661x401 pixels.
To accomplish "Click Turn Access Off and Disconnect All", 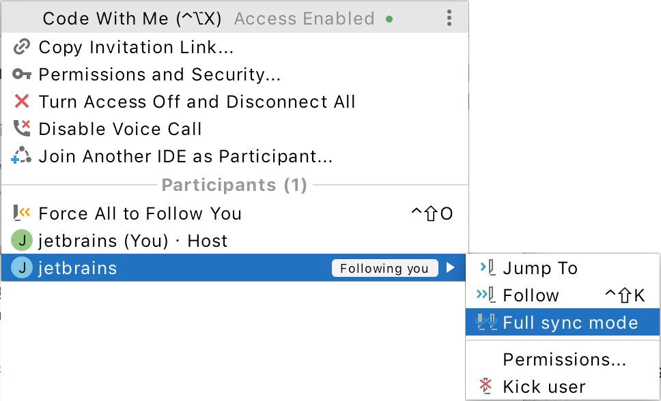I will (197, 102).
